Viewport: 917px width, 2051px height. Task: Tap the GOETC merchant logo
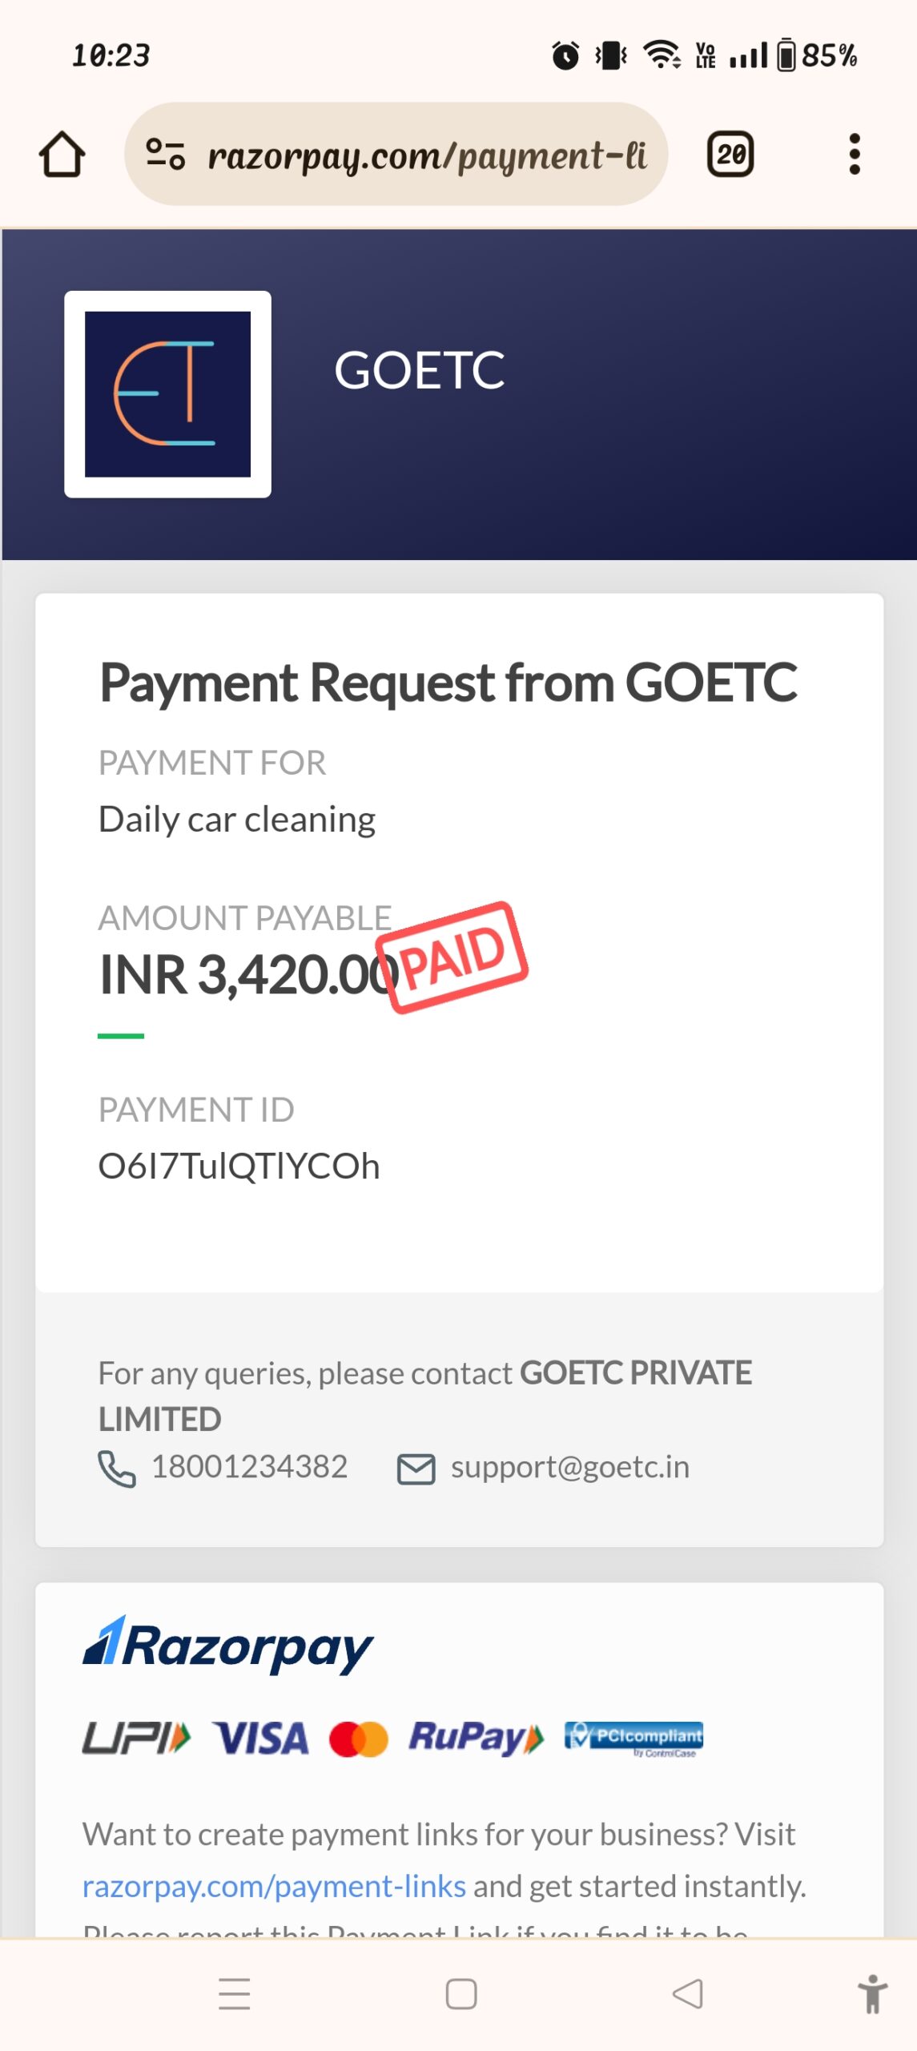[x=167, y=394]
